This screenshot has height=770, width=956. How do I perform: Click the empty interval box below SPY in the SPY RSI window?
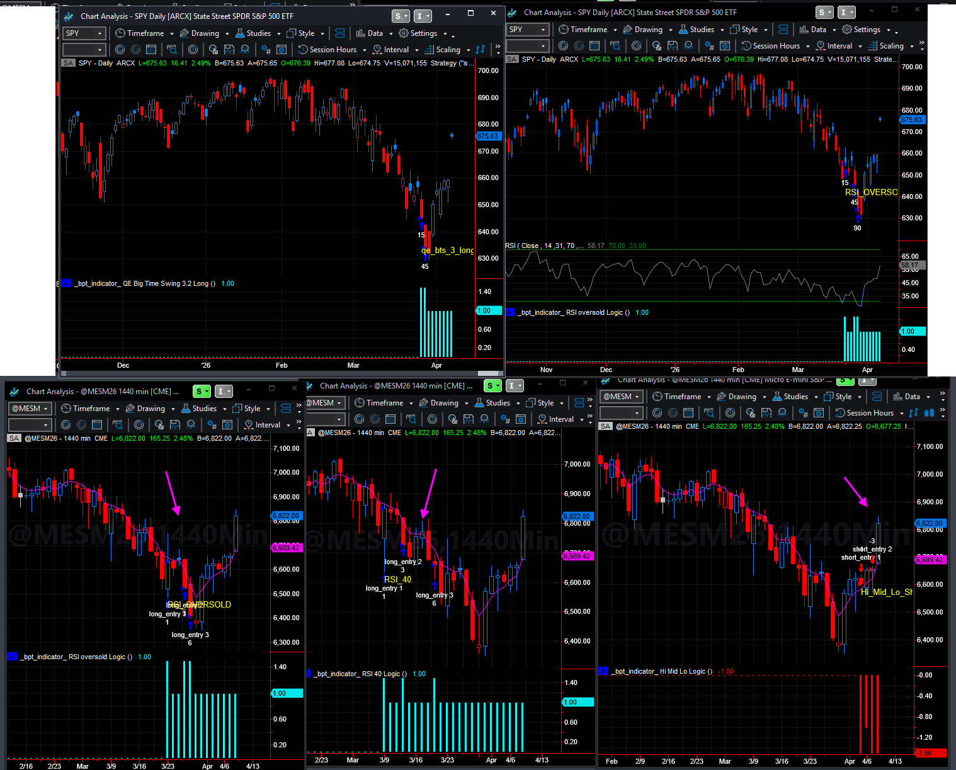pyautogui.click(x=527, y=46)
